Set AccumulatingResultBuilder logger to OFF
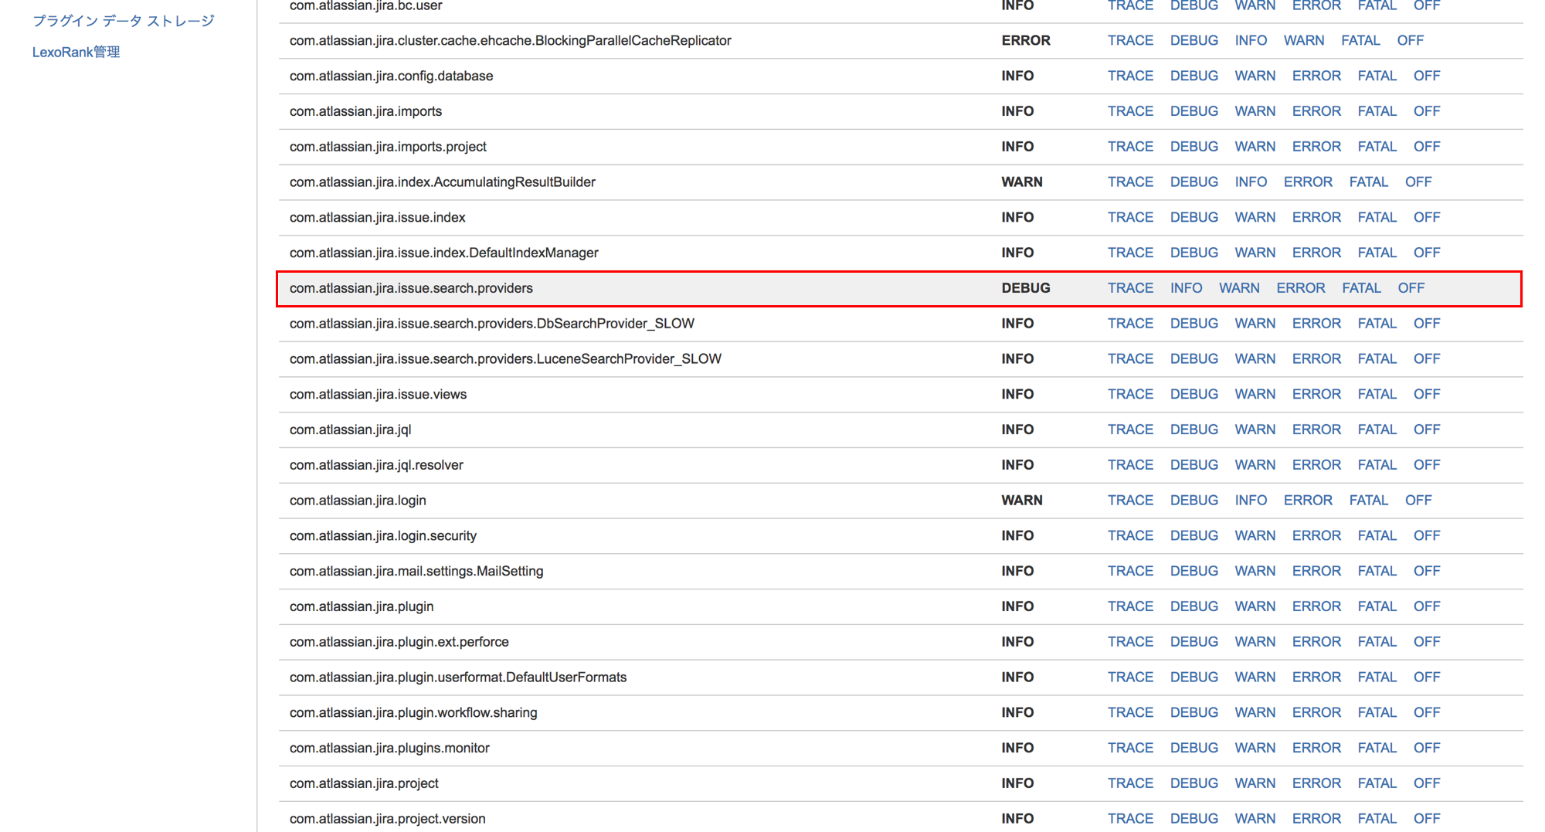1545x832 pixels. coord(1418,182)
